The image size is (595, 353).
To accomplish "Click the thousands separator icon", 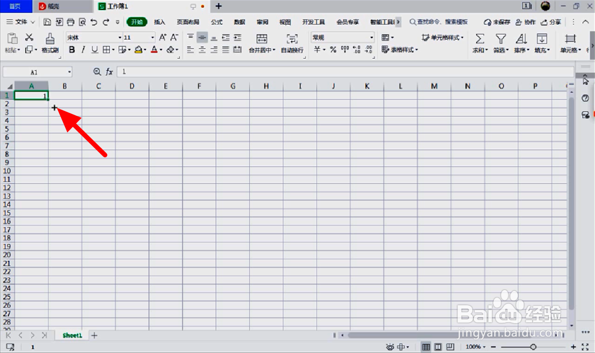I will point(345,49).
